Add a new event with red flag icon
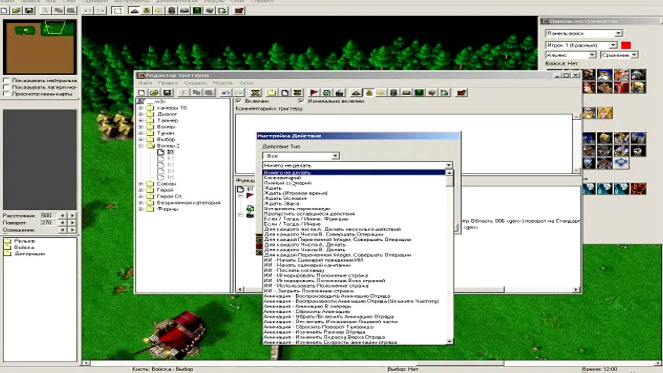The image size is (663, 373). click(x=314, y=93)
